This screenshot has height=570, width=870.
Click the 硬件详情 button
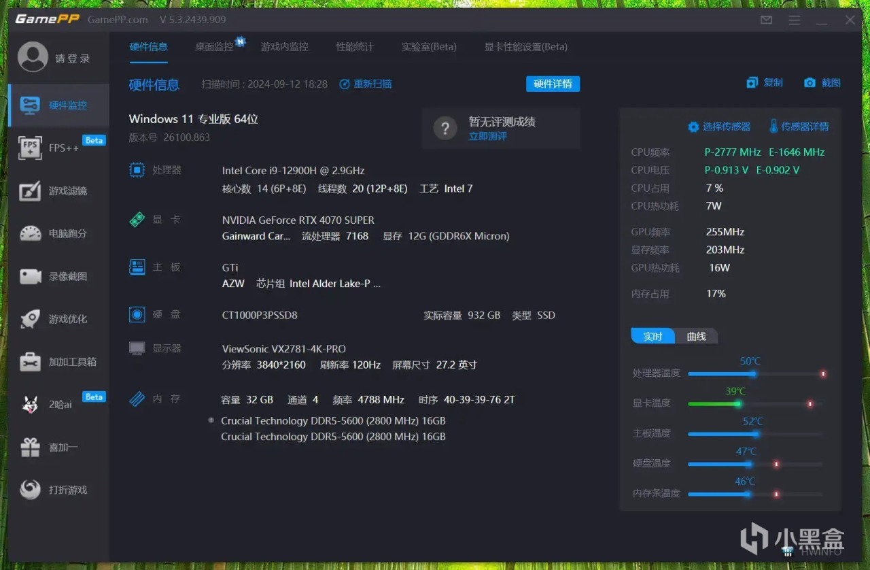tap(553, 84)
